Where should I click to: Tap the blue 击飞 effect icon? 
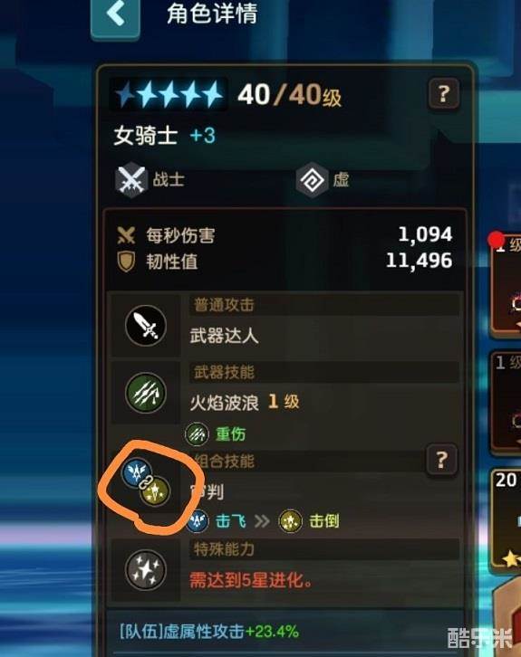coord(197,521)
